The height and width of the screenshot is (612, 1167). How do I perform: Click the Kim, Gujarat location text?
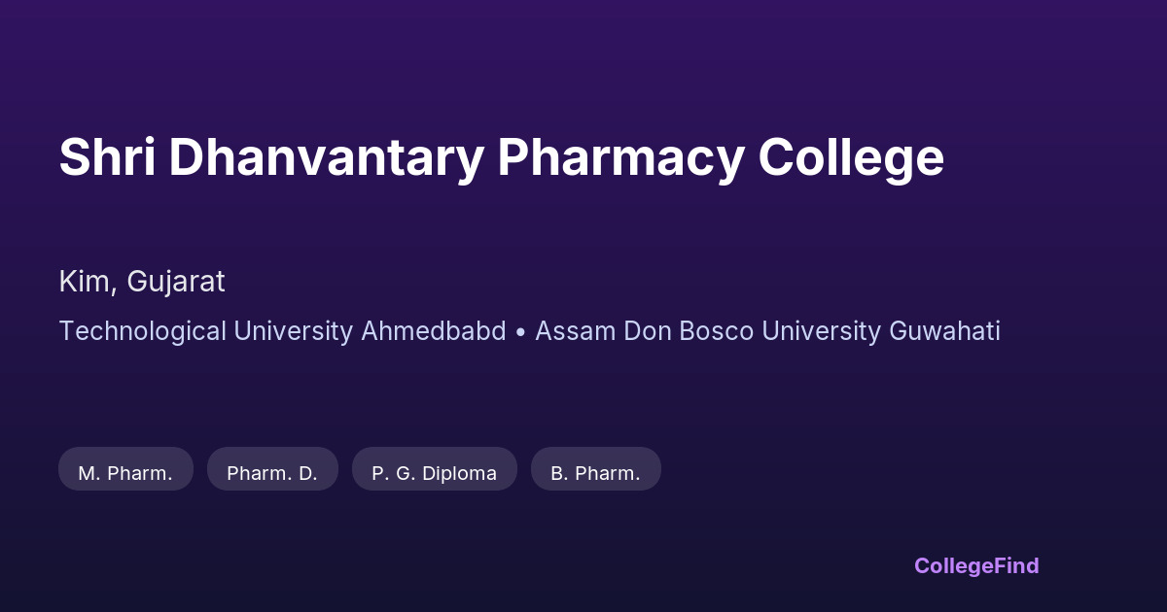pos(142,282)
